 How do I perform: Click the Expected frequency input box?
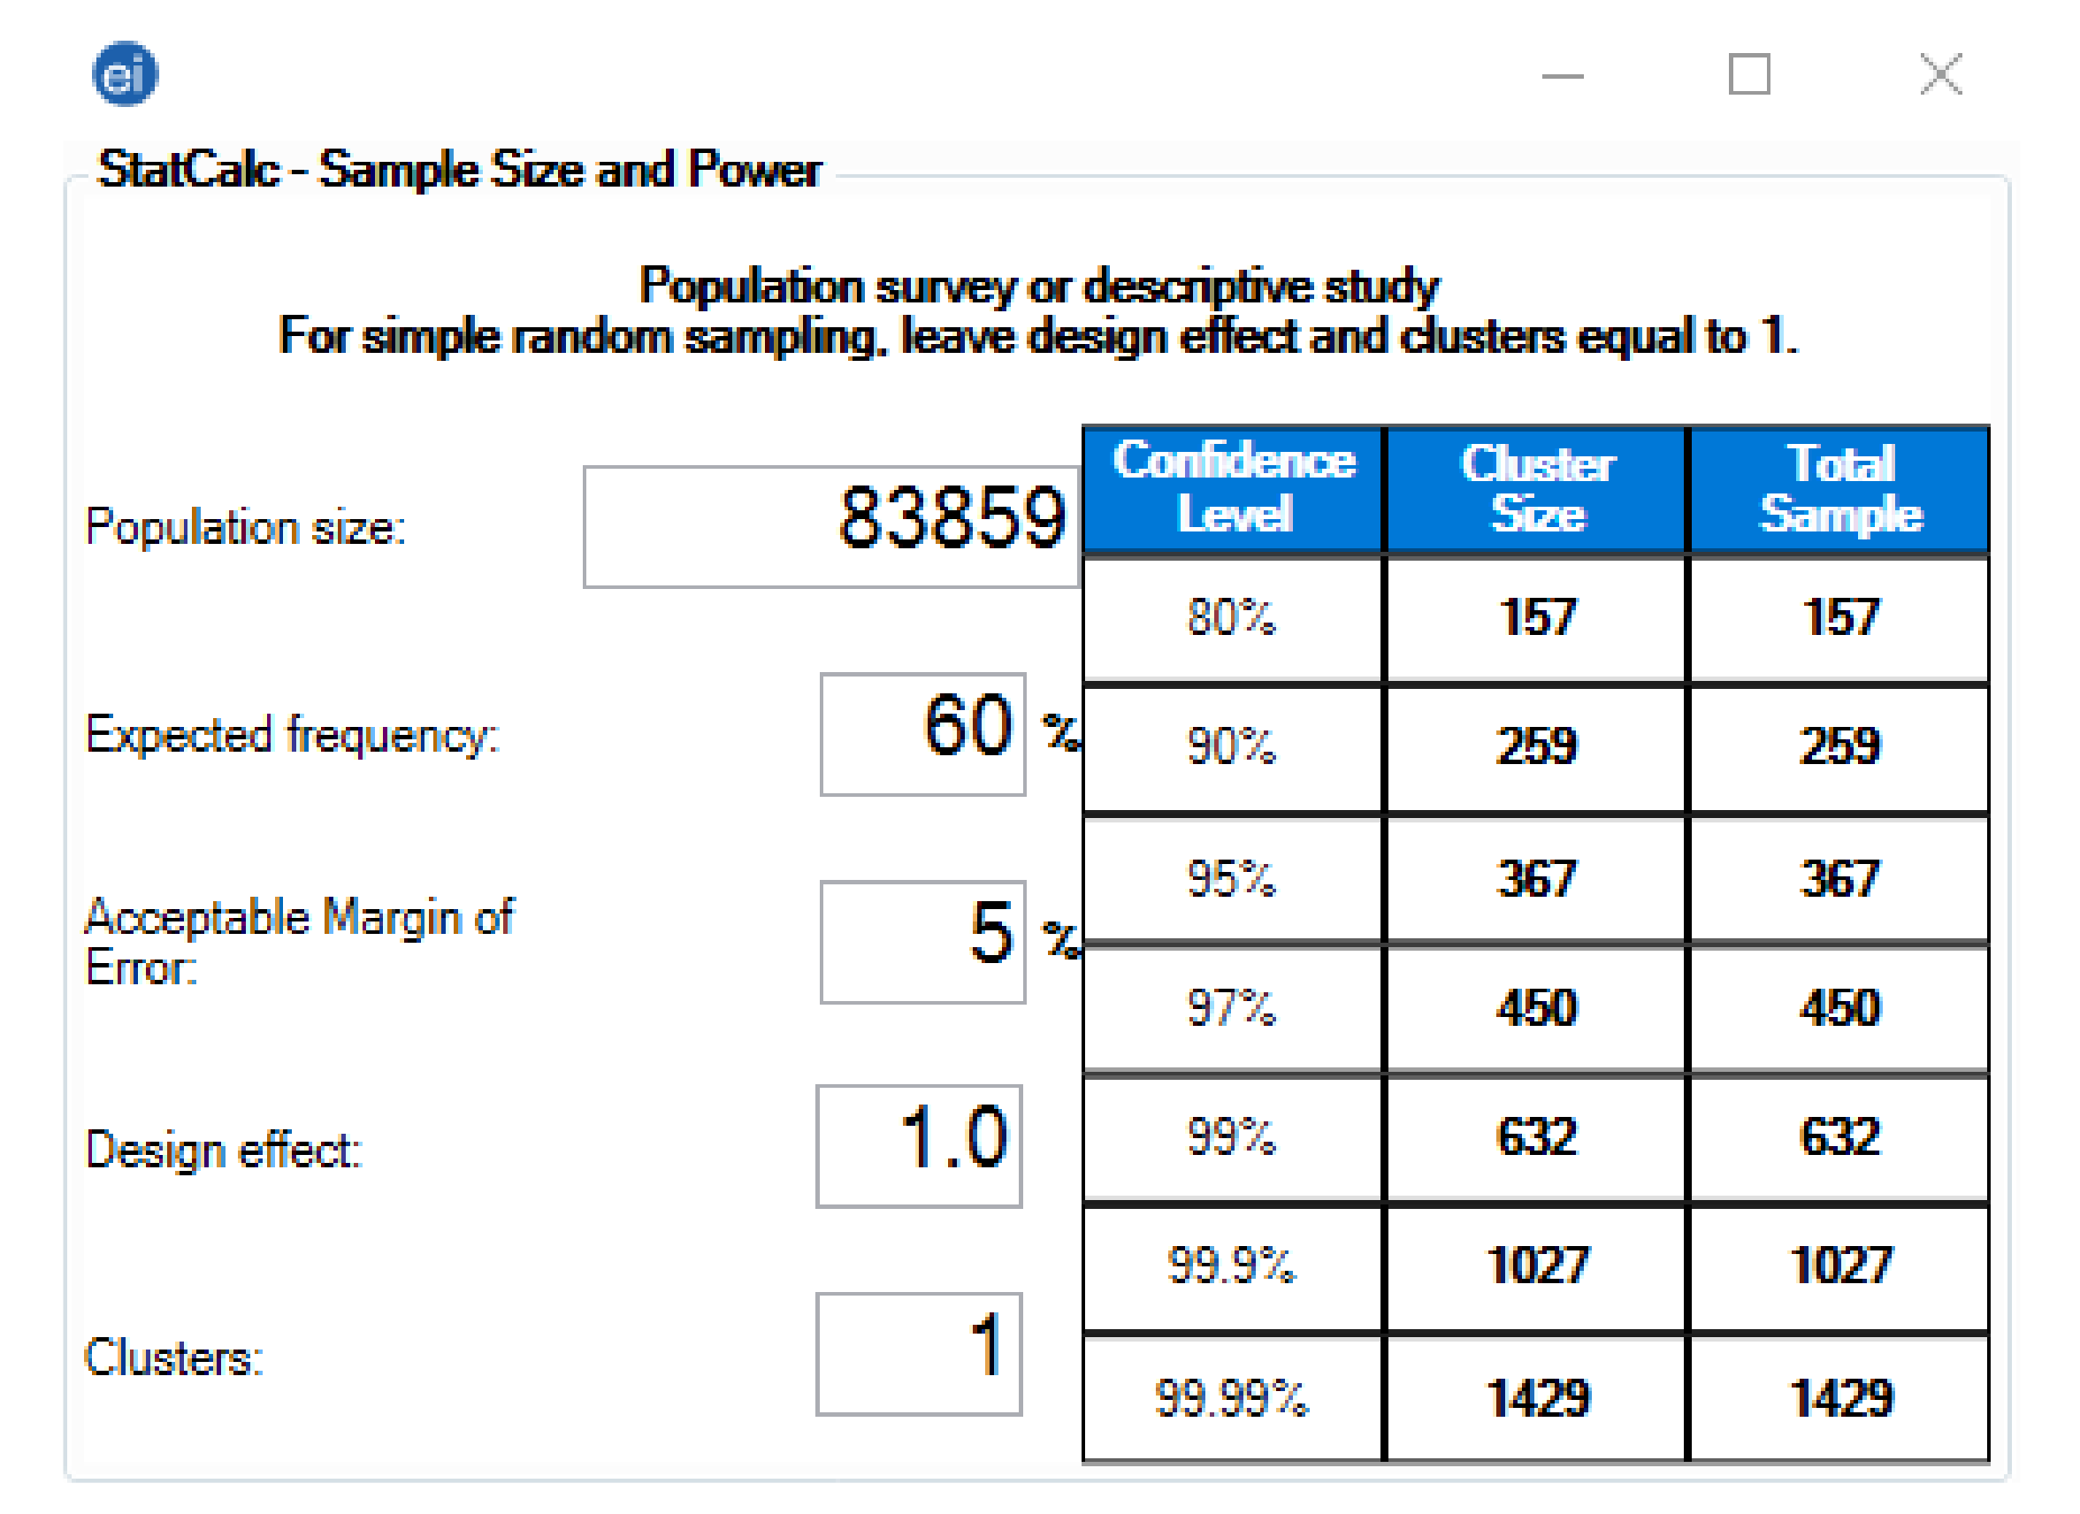click(921, 734)
